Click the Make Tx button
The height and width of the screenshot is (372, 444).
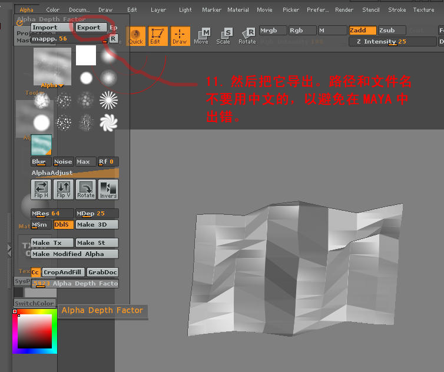pos(52,243)
